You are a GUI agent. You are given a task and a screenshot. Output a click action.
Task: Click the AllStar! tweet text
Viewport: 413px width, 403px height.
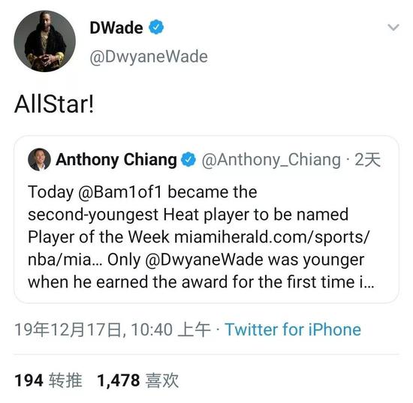click(54, 104)
